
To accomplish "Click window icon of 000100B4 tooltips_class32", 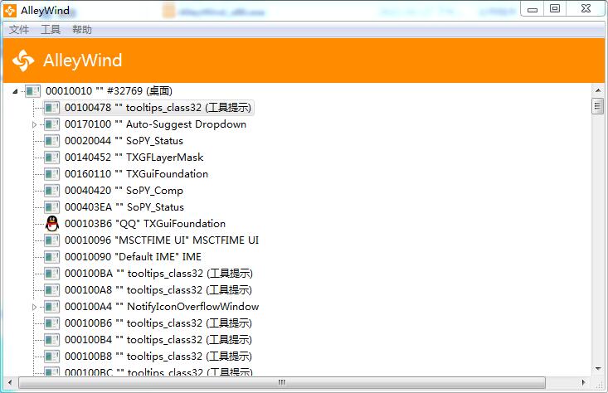I will (51, 340).
